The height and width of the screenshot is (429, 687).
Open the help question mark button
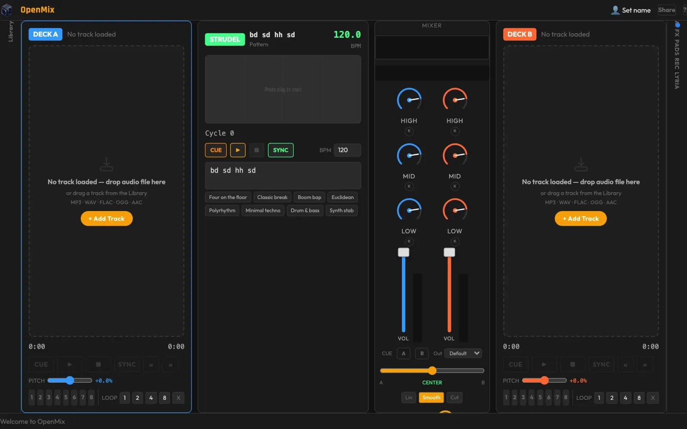pyautogui.click(x=684, y=10)
